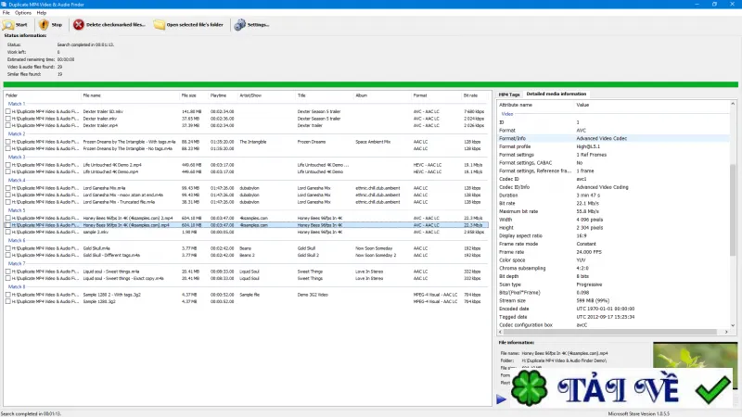This screenshot has height=417, width=742.
Task: Open the Options menu
Action: coord(22,13)
